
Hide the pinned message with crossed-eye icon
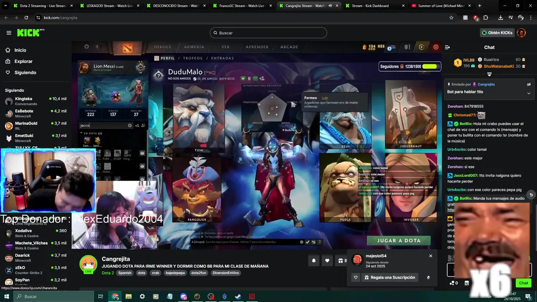[x=529, y=84]
